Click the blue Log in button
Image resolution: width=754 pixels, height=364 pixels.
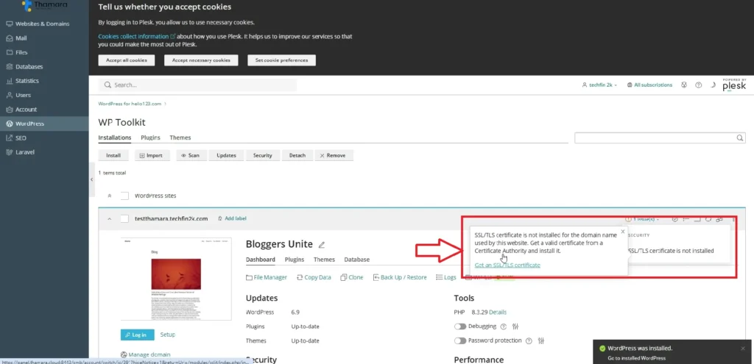137,335
